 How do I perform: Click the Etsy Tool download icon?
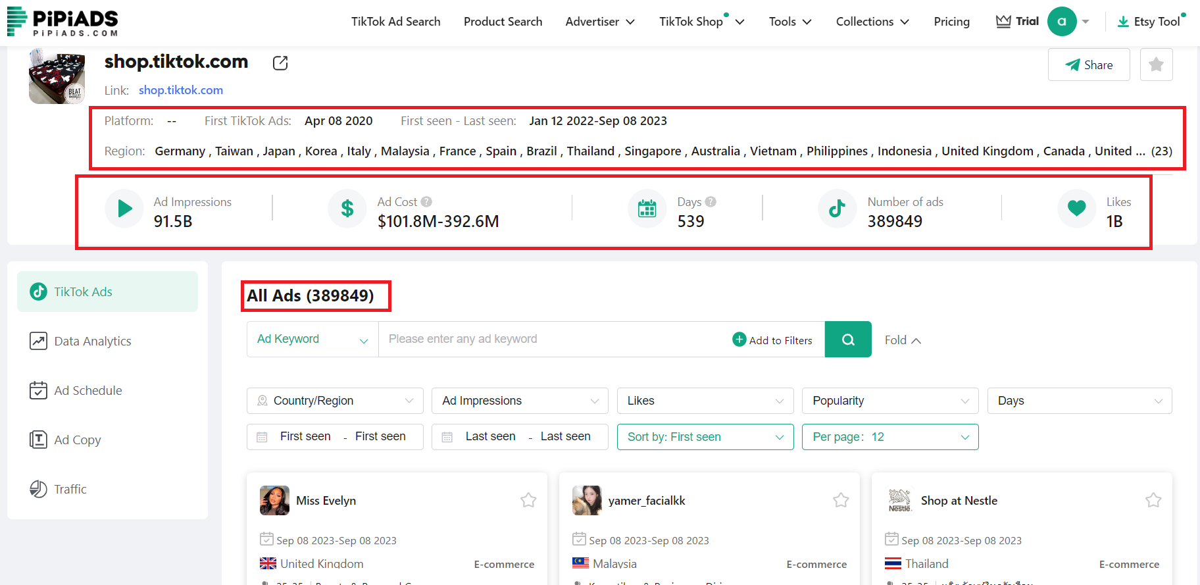[x=1123, y=22]
